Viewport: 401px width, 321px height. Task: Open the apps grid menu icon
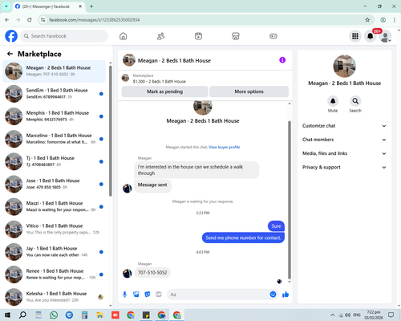(x=355, y=36)
